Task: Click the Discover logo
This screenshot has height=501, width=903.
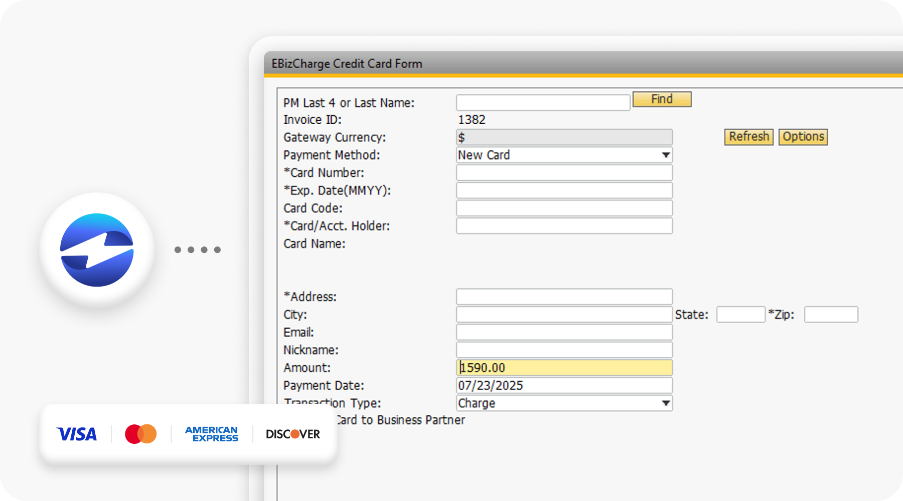Action: tap(293, 434)
